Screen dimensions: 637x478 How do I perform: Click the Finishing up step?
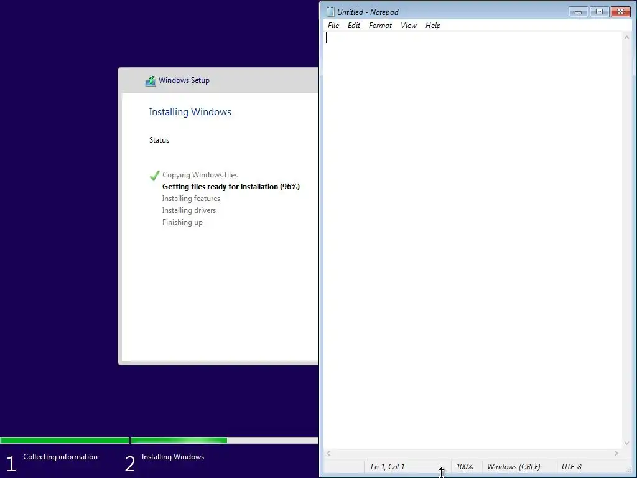pyautogui.click(x=182, y=222)
